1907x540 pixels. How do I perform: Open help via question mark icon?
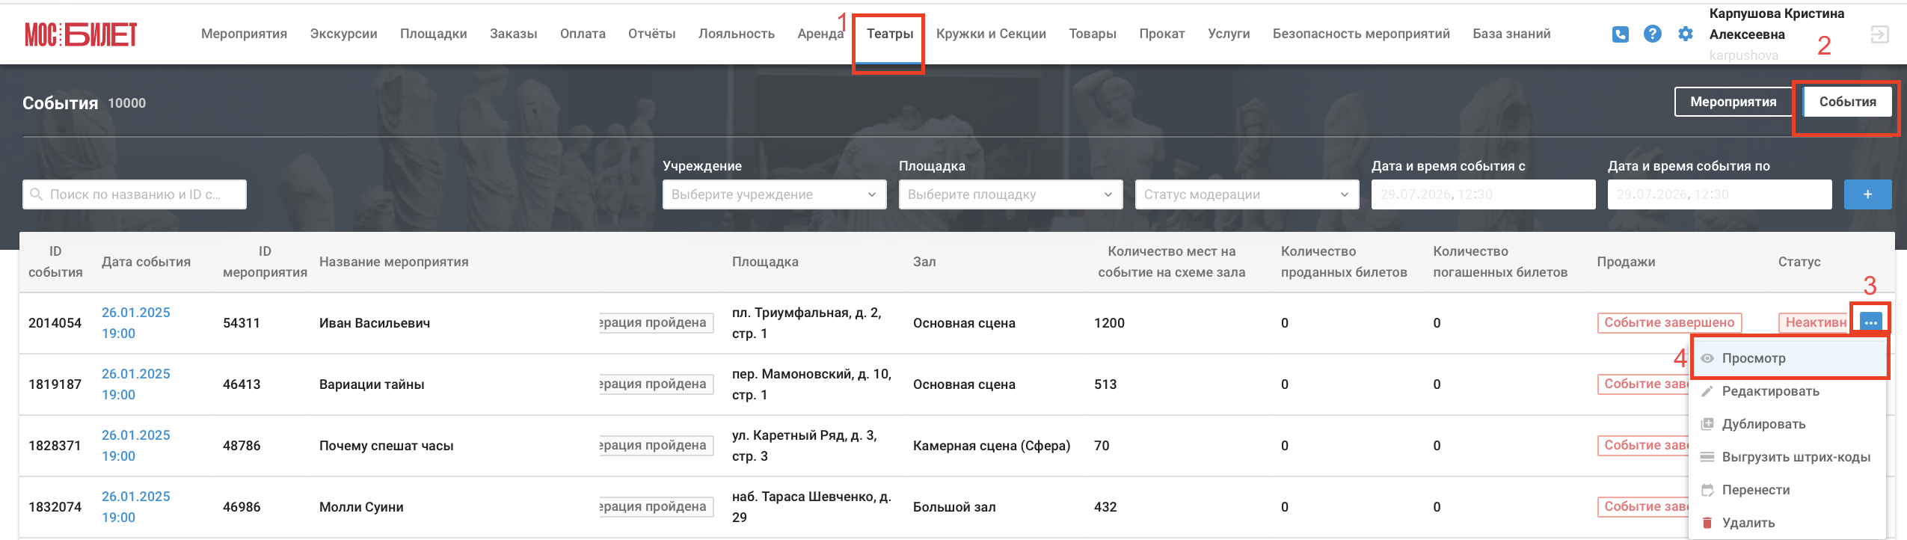tap(1653, 34)
